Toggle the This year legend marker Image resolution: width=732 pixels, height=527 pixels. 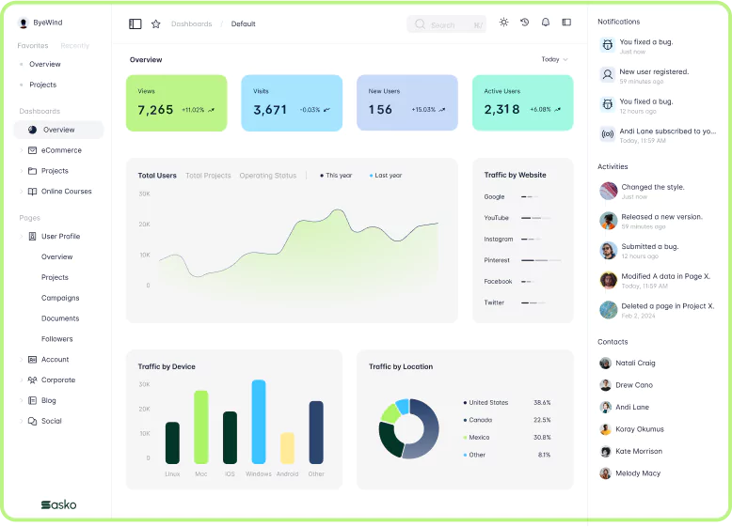[322, 176]
